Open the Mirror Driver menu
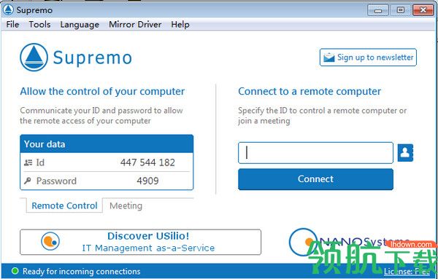This screenshot has width=438, height=279. (x=135, y=25)
